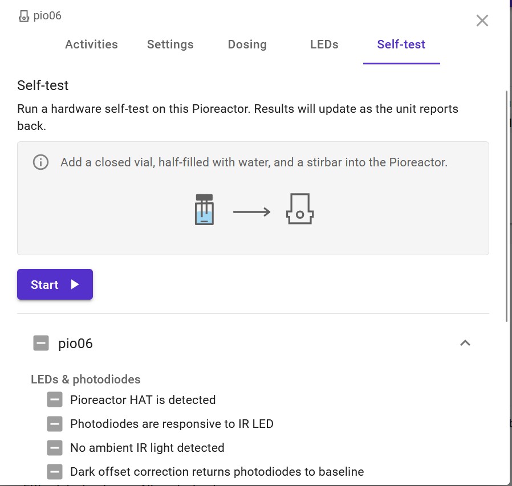512x486 pixels.
Task: Click status icon beside pio06 results heading
Action: 41,343
